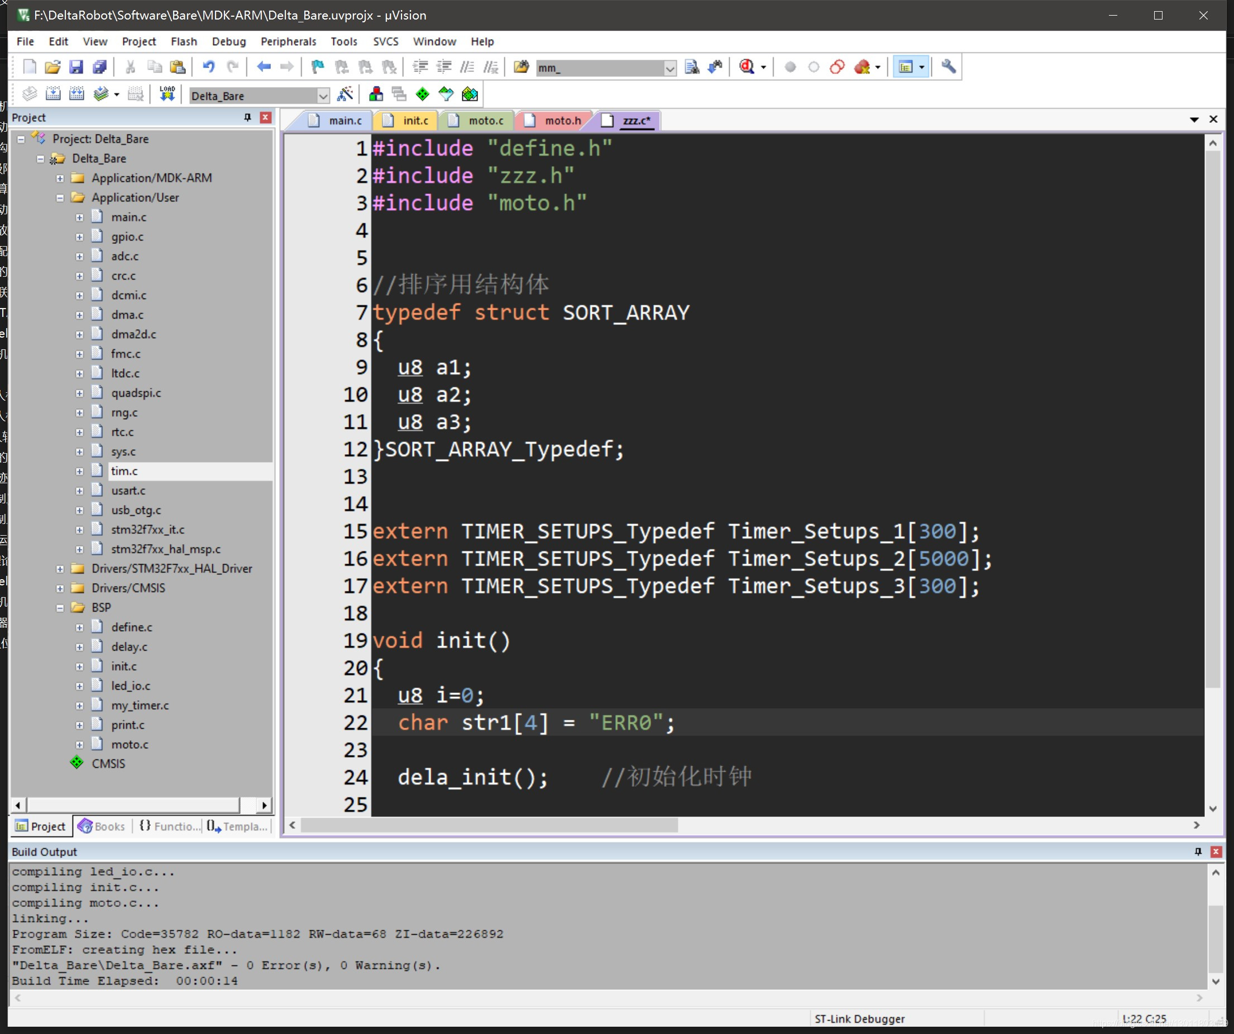Undo the last edit with the Undo arrow
This screenshot has width=1234, height=1034.
pyautogui.click(x=209, y=67)
